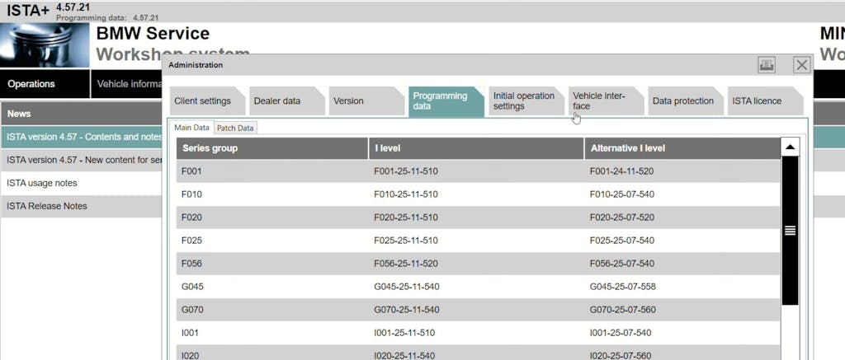Viewport: 845px width, 360px height.
Task: Open the Client settings tab
Action: (x=203, y=101)
